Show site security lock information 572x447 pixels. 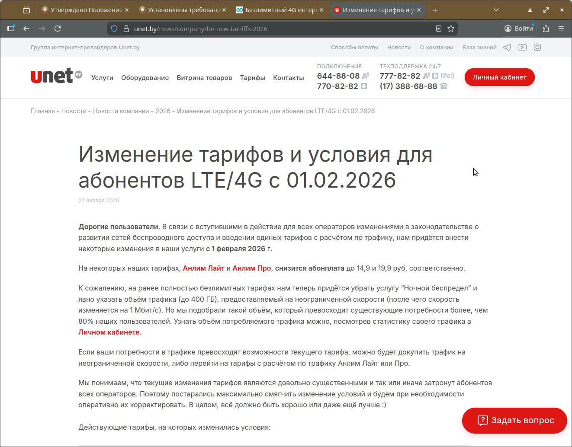click(x=126, y=29)
